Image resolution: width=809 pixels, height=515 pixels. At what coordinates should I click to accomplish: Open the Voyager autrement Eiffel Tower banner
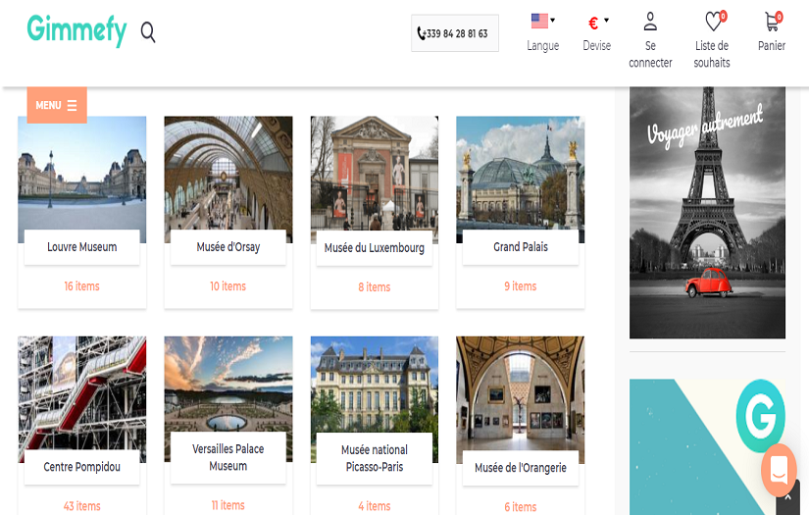[707, 213]
